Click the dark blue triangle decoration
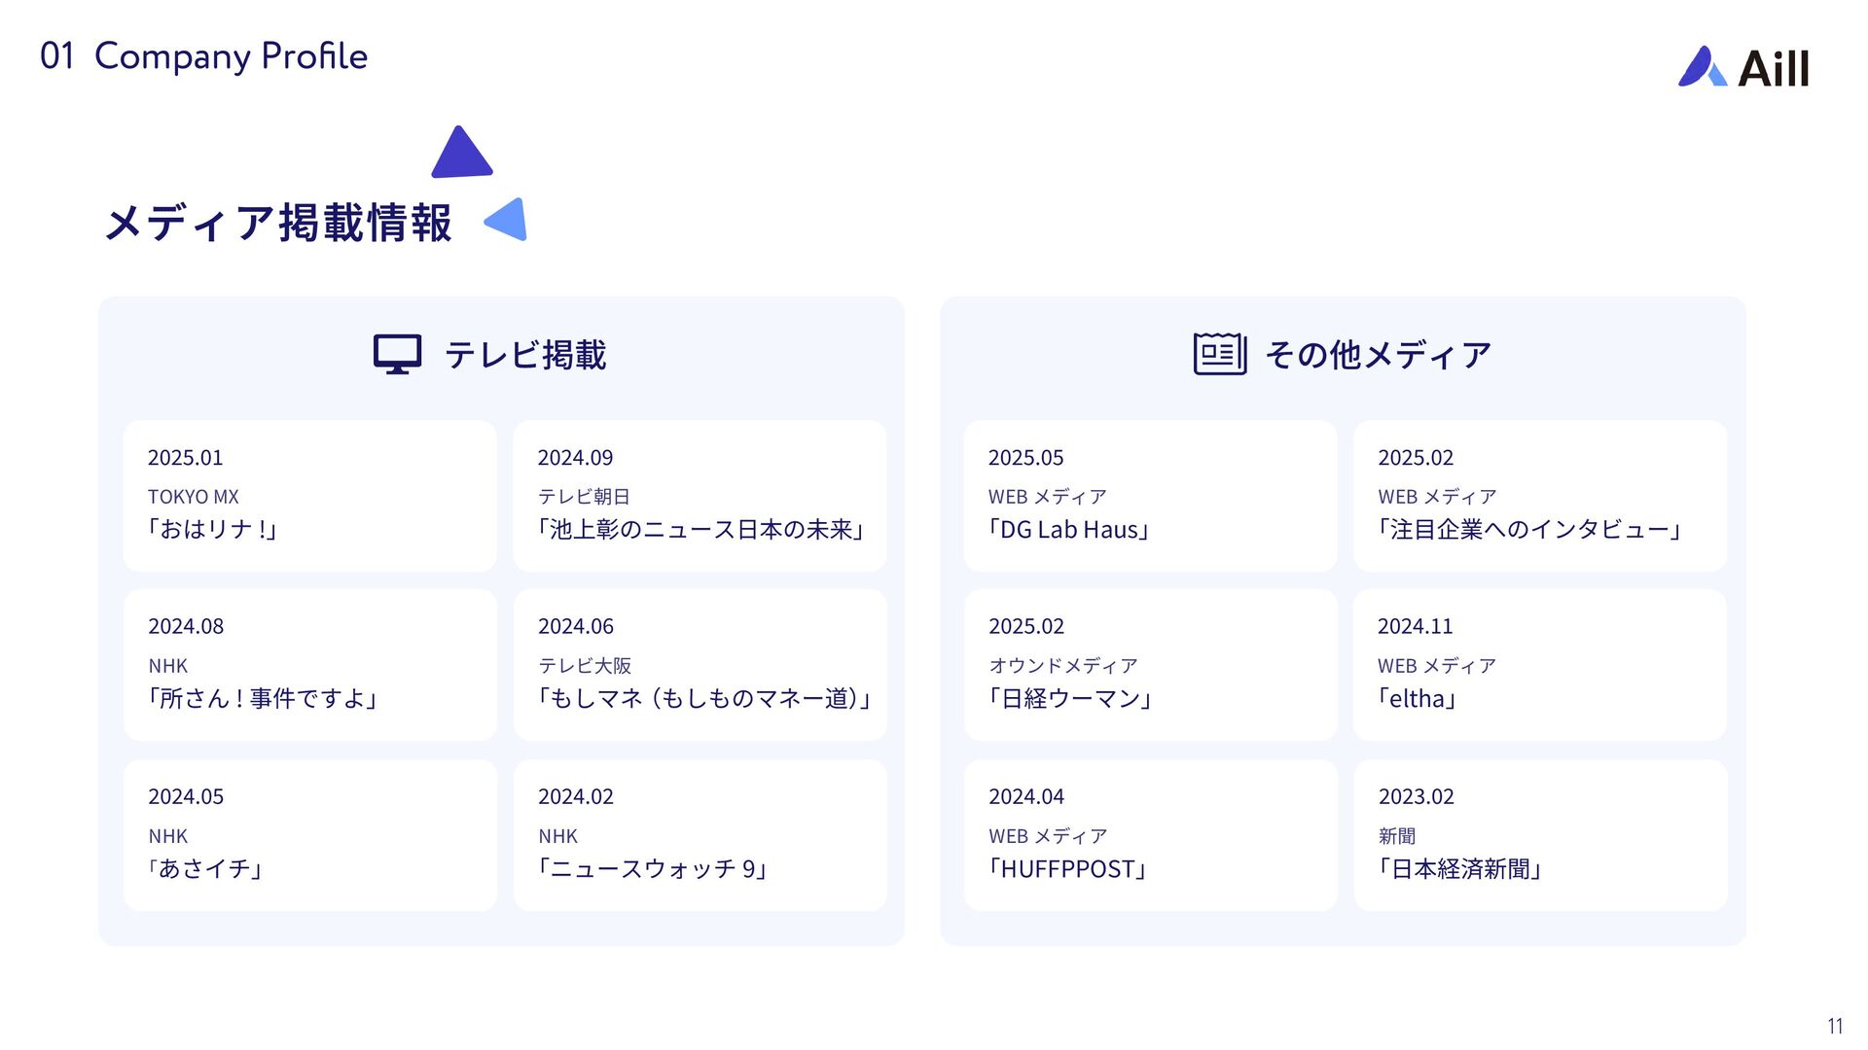 coord(461,153)
